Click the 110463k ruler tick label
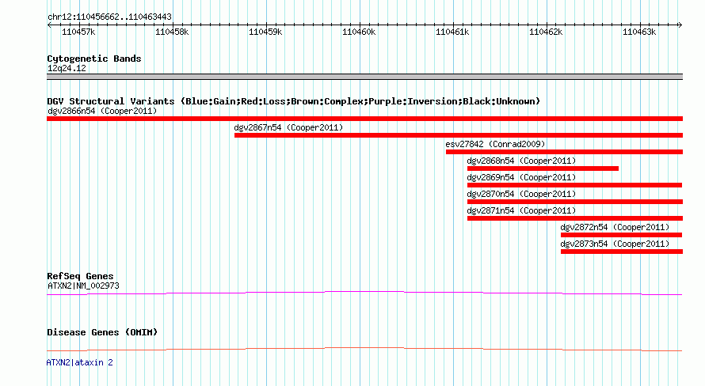 click(639, 32)
